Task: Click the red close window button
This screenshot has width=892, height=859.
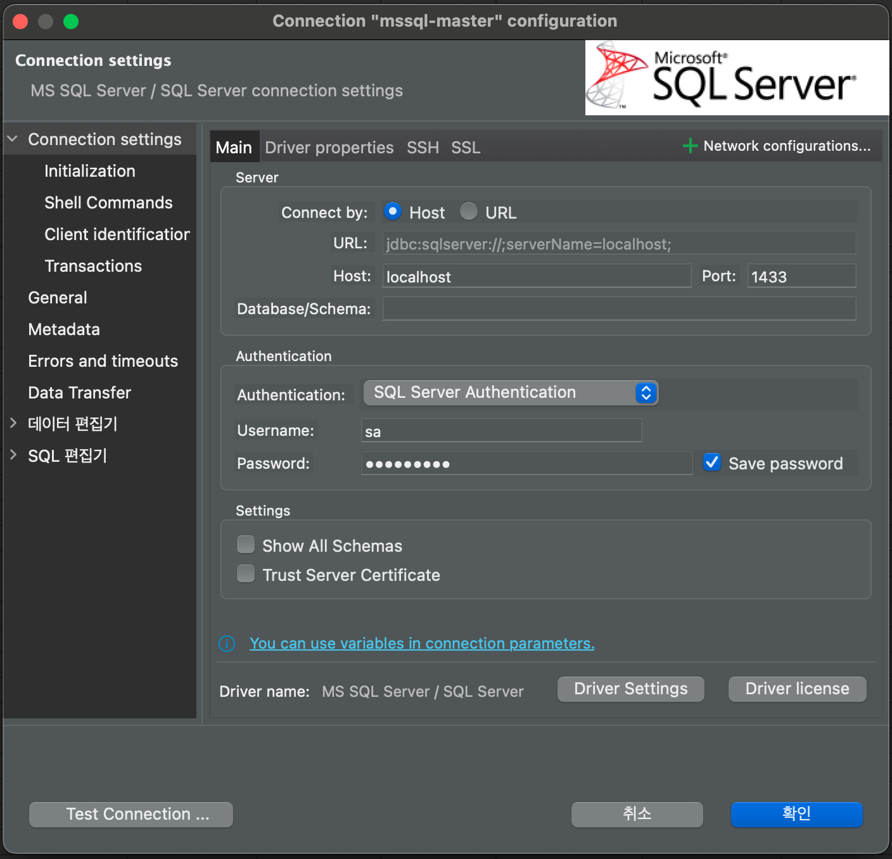Action: click(x=20, y=22)
